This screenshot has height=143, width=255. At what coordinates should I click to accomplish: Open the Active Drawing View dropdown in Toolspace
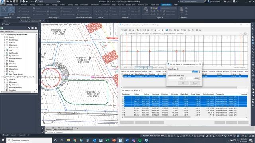[x=19, y=31]
